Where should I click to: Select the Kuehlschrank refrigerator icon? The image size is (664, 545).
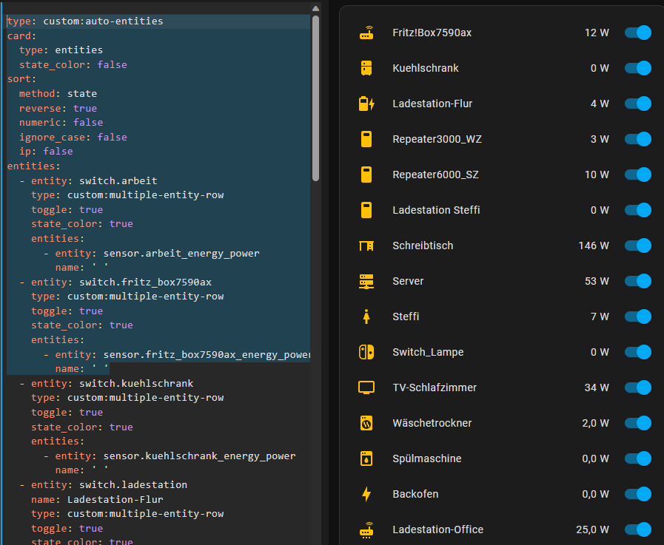pyautogui.click(x=366, y=68)
